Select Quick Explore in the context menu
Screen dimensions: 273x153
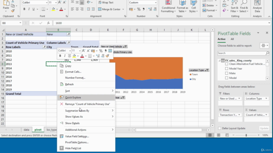point(86,97)
